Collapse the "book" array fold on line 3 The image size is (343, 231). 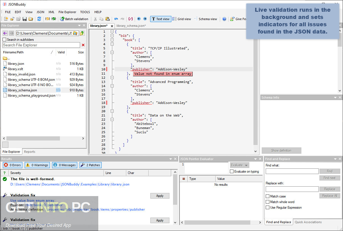112,40
